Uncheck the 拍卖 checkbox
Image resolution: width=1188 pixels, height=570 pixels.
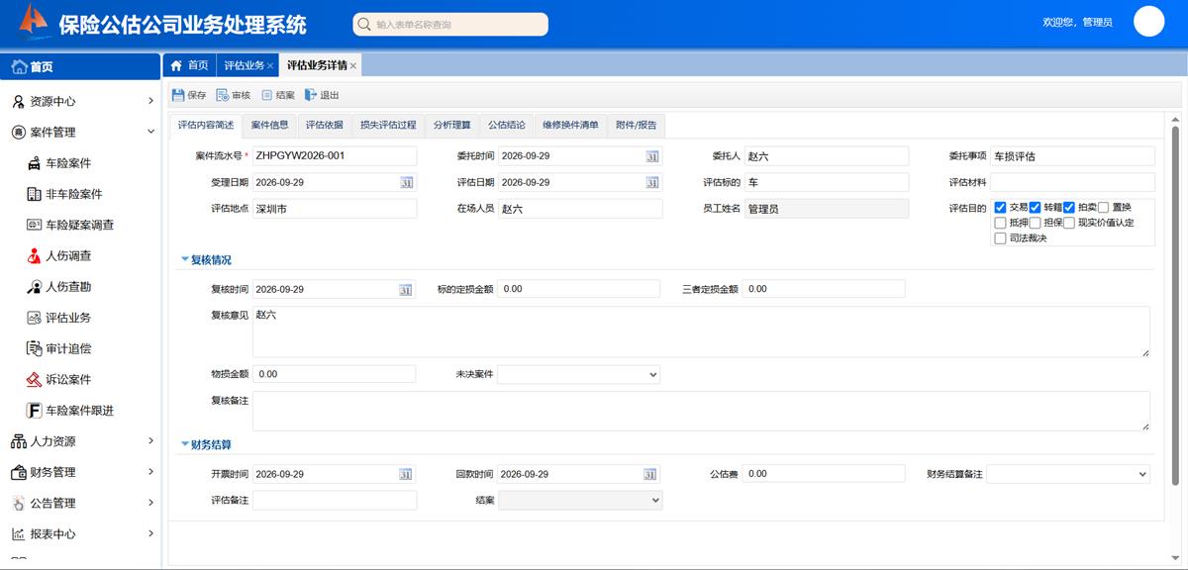[x=1069, y=208]
